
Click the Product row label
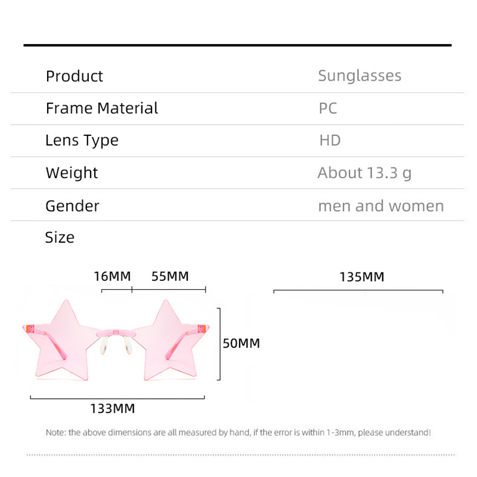click(x=74, y=76)
